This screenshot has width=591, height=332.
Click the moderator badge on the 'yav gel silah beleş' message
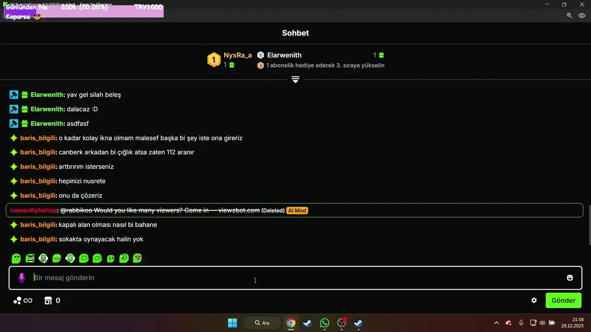pyautogui.click(x=14, y=95)
